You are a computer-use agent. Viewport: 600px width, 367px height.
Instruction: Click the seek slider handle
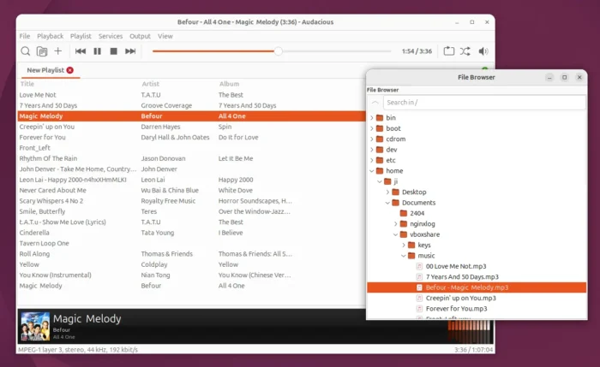(279, 51)
